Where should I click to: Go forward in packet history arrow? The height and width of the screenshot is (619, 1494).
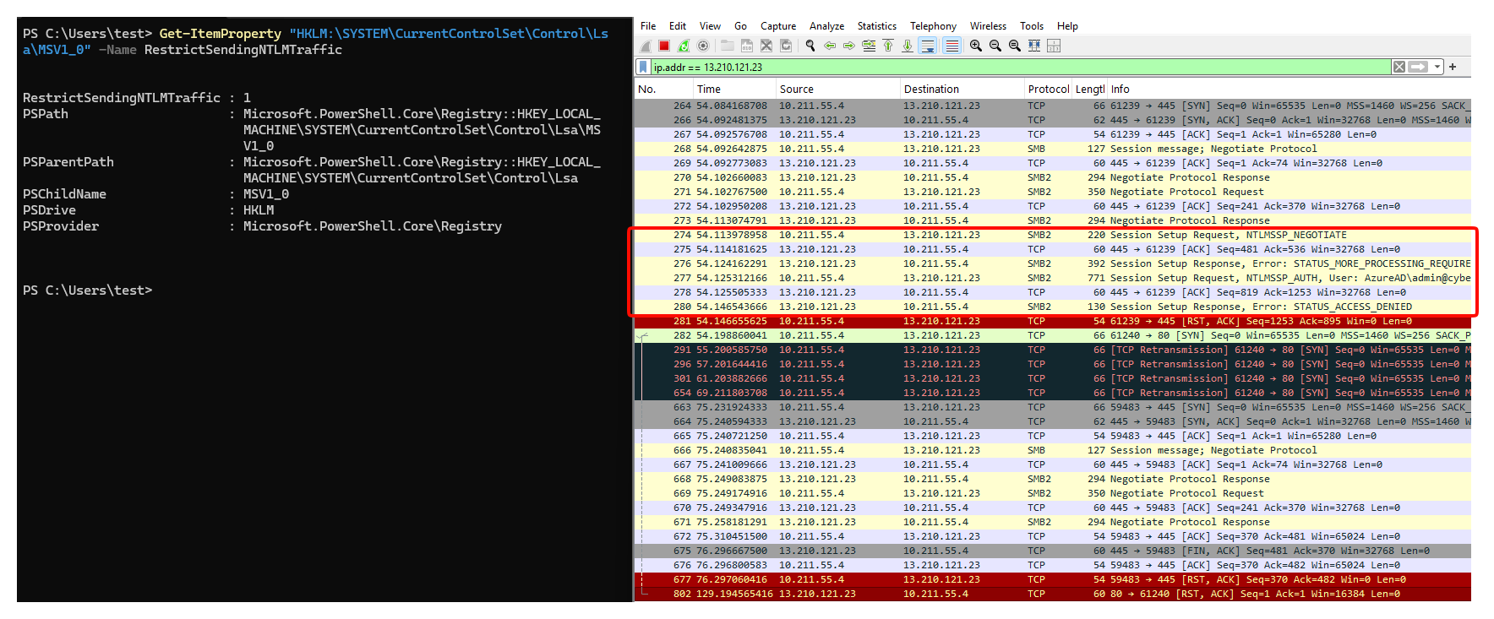tap(849, 46)
